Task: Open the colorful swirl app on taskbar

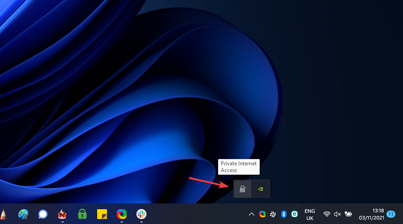Action: (122, 214)
